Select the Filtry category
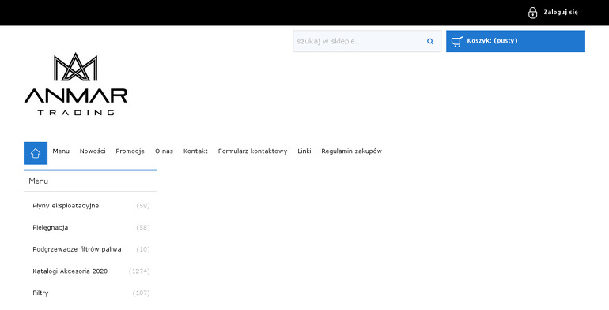 pos(40,293)
